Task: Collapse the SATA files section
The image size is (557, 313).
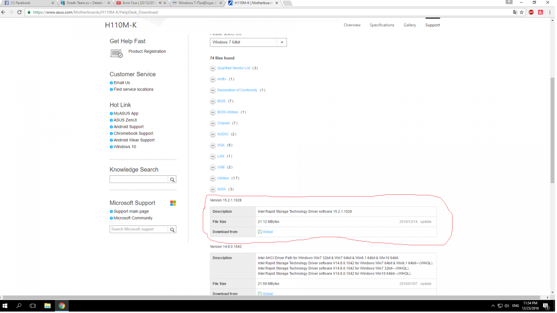Action: (213, 190)
